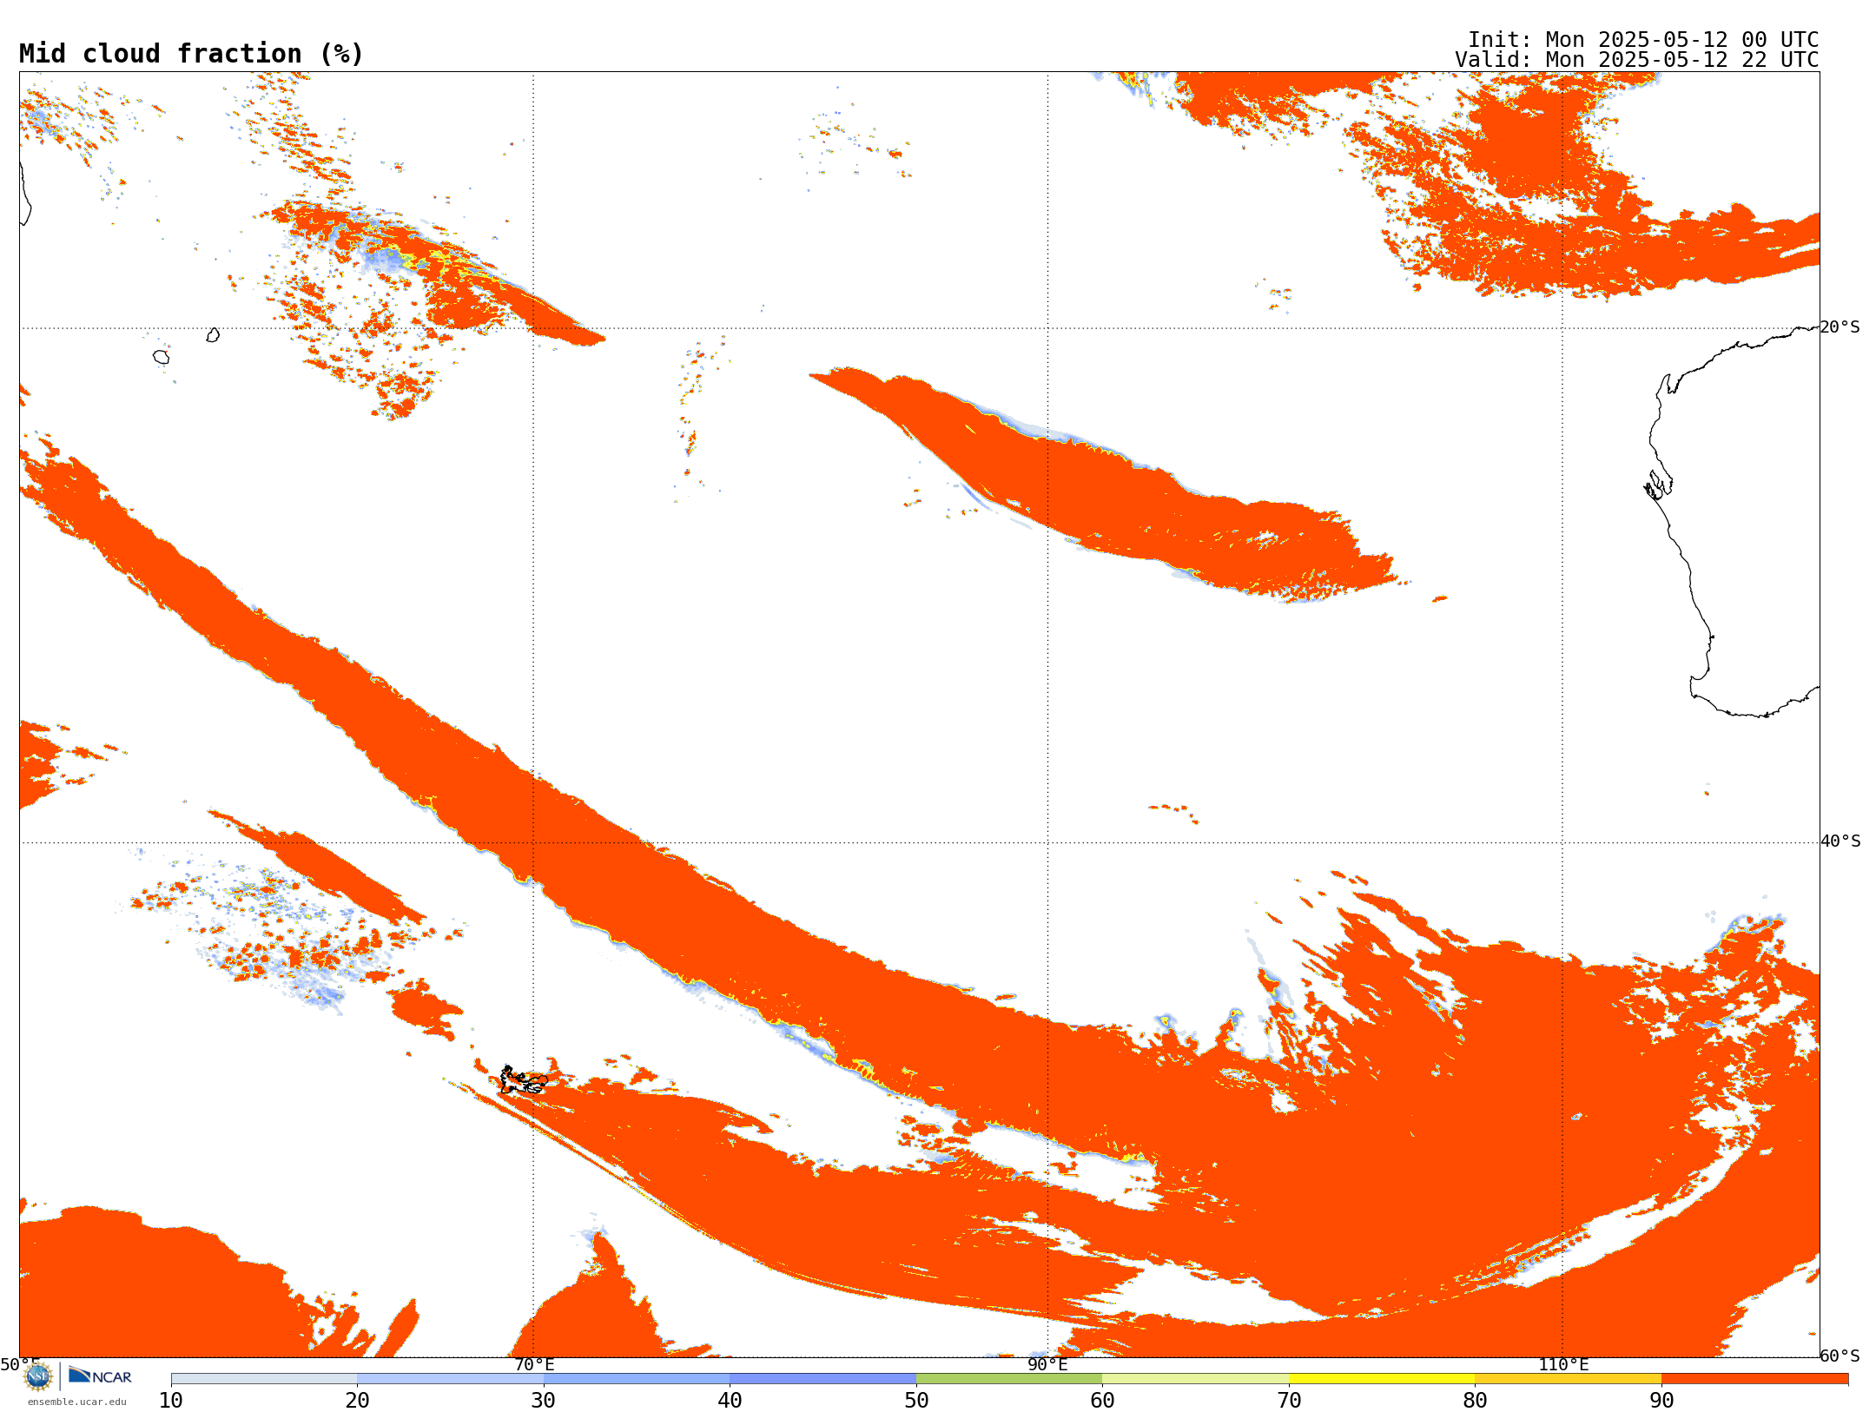Click the 10–20 pale gray colorbar segment
Image resolution: width=1876 pixels, height=1412 pixels.
click(x=264, y=1379)
